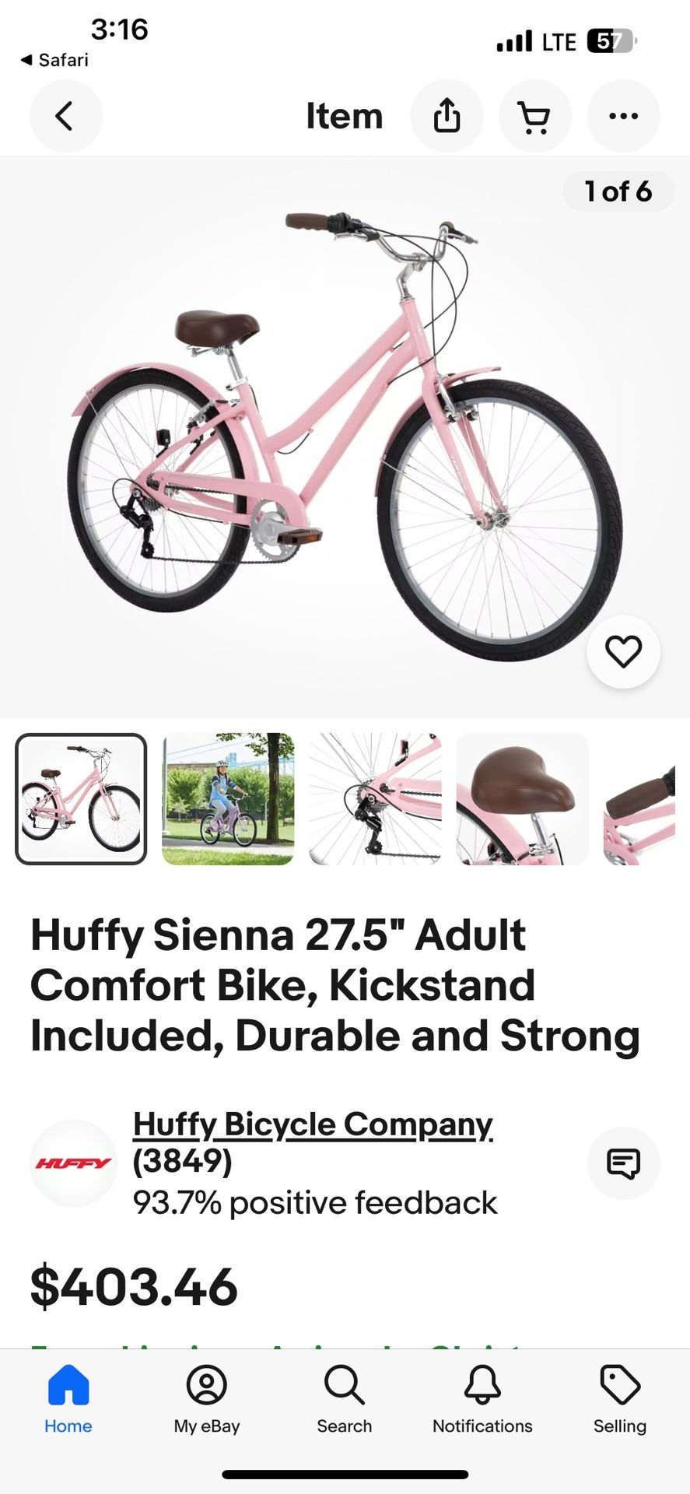690x1494 pixels.
Task: Return to Safari via status bar link
Action: point(54,60)
